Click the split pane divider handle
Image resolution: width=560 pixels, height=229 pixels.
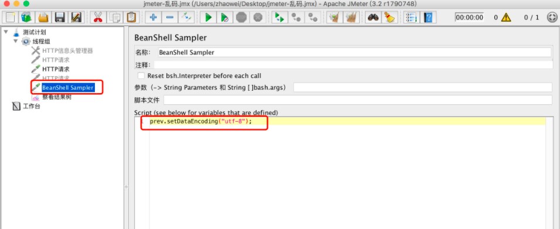tap(126, 186)
